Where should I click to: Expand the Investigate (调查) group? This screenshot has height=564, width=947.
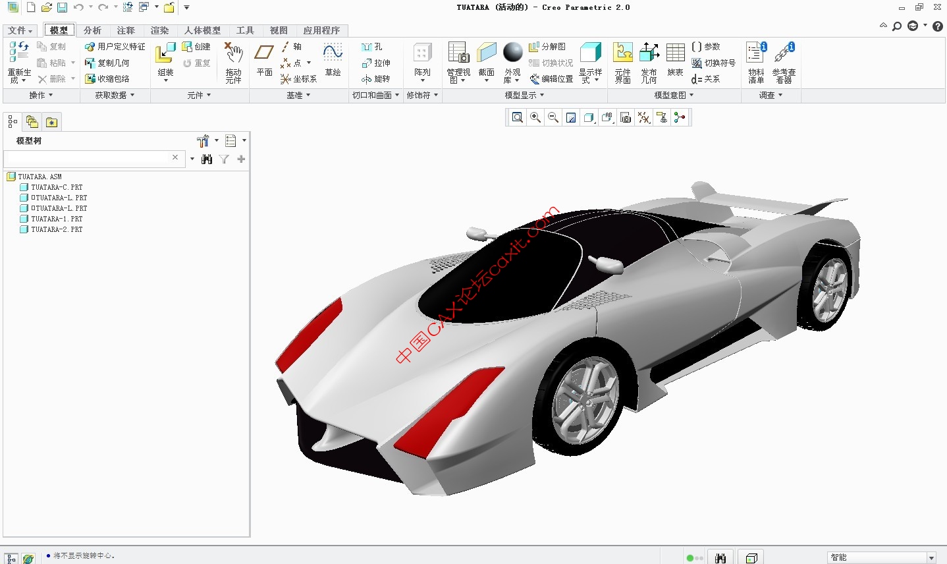pos(771,96)
